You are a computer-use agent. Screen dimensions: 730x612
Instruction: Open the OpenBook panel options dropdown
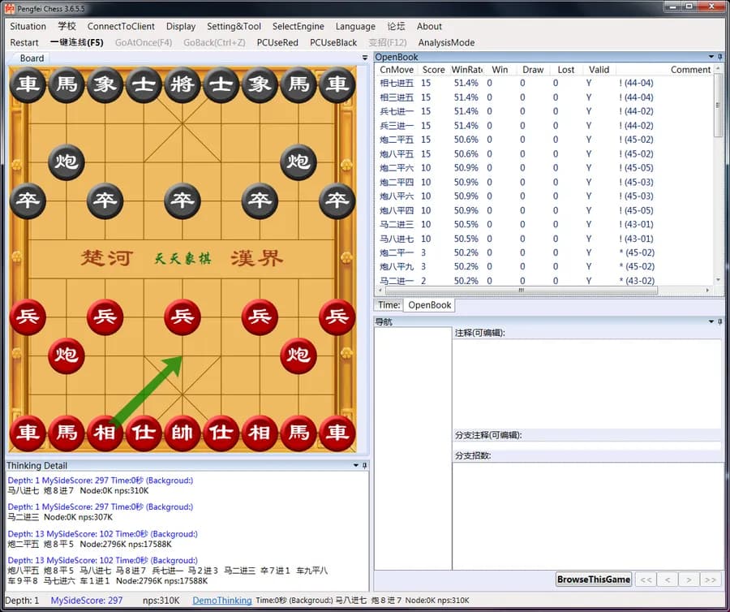pos(711,57)
